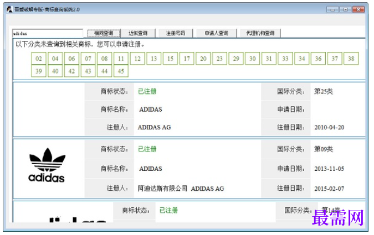The width and height of the screenshot is (374, 235).
Task: Select class 39 box
Action: click(39, 71)
